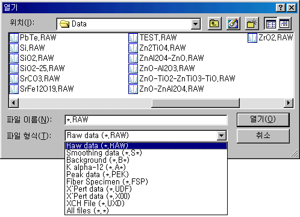This screenshot has height=217, width=300.
Task: Switch to list view mode
Action: pos(270,24)
